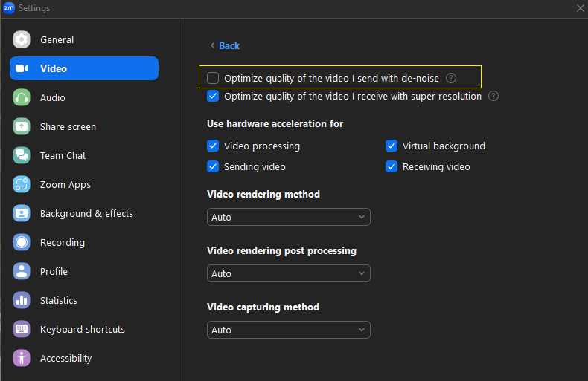
Task: Enable de-noise video optimization checkbox
Action: pos(213,77)
